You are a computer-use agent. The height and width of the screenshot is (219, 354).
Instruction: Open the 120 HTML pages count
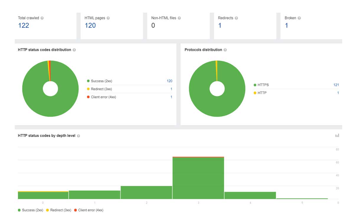(x=90, y=25)
